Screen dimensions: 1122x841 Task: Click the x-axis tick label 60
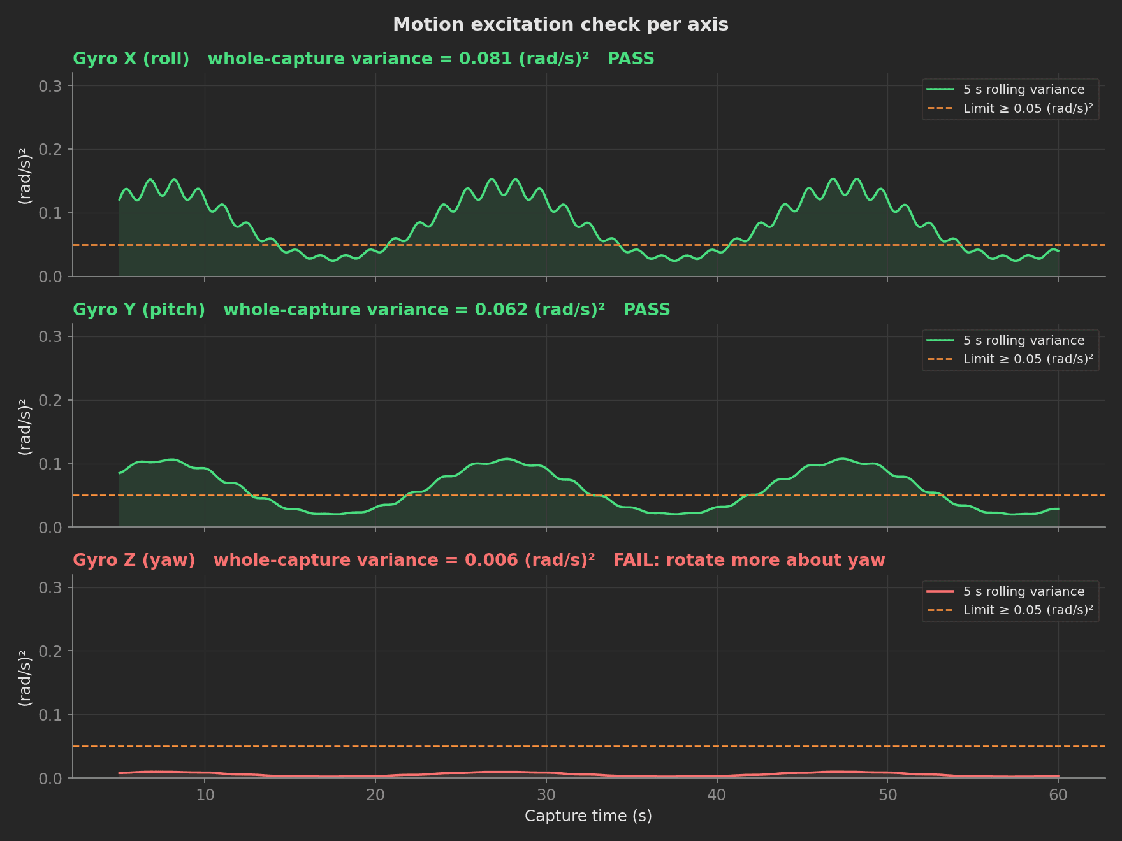coord(1059,794)
